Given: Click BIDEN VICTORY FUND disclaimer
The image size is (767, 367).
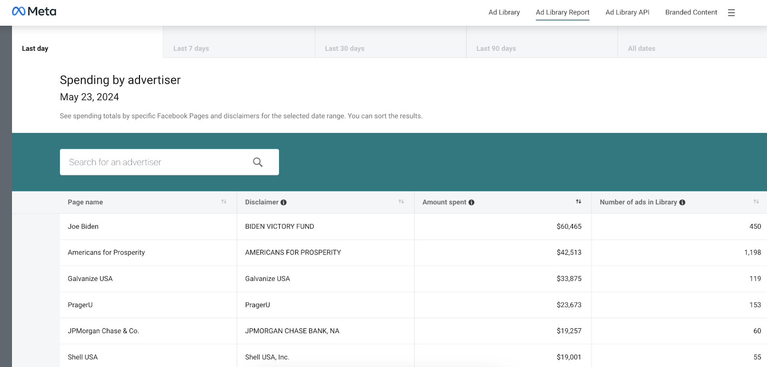Looking at the screenshot, I should 279,226.
